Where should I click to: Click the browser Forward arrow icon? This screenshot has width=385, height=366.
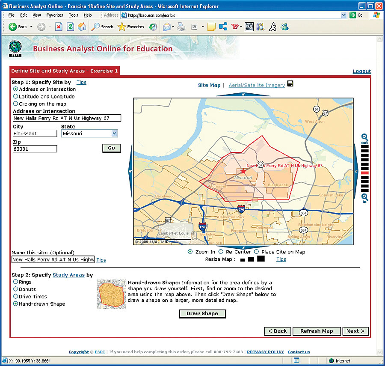pos(41,27)
